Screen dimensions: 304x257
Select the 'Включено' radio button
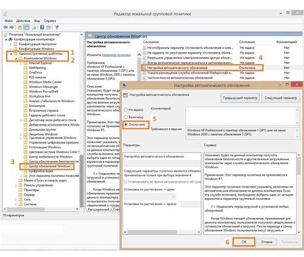pyautogui.click(x=126, y=117)
